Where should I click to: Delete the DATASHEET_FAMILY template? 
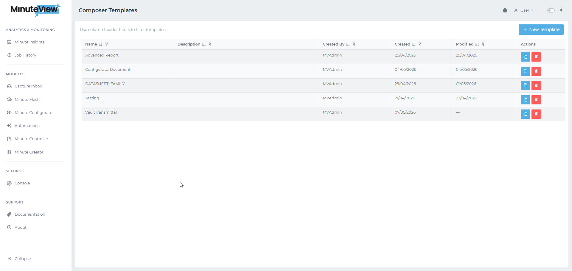point(536,85)
